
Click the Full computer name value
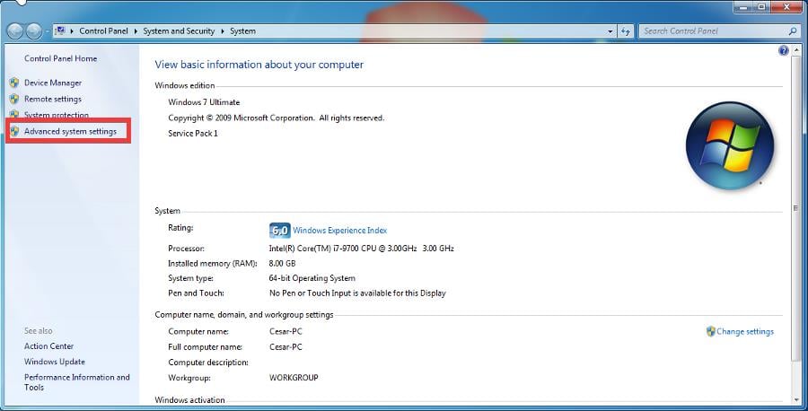[285, 346]
